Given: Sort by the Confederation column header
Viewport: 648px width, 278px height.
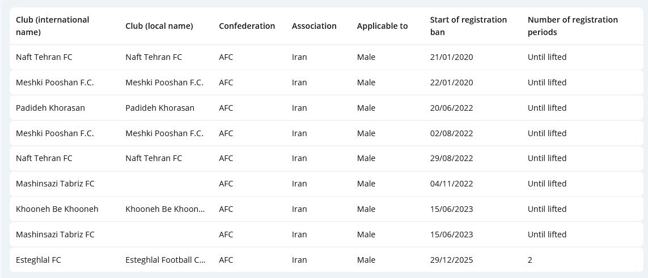Looking at the screenshot, I should [x=247, y=26].
